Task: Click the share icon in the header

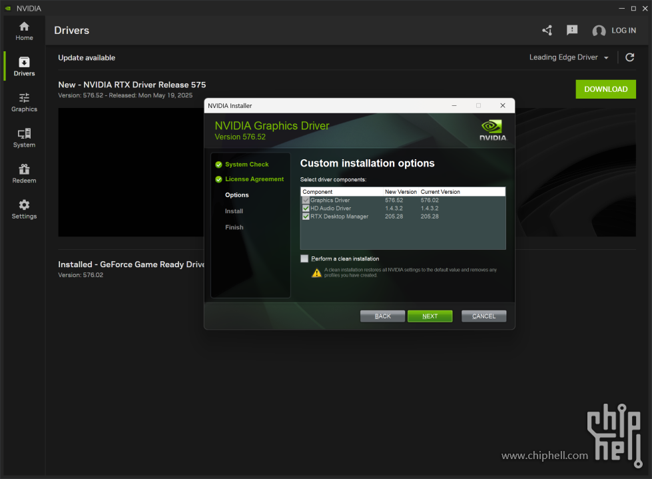Action: (547, 31)
